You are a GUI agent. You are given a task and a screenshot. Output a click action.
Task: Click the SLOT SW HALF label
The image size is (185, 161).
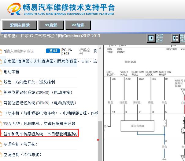[165, 73]
